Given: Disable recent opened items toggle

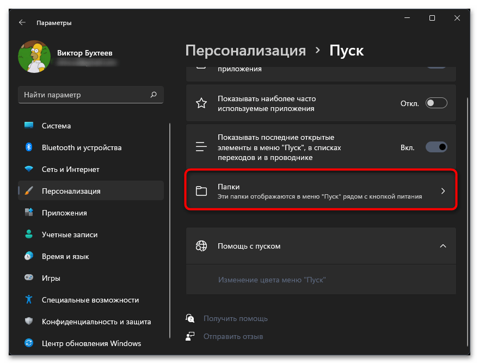Looking at the screenshot, I should click(x=436, y=147).
